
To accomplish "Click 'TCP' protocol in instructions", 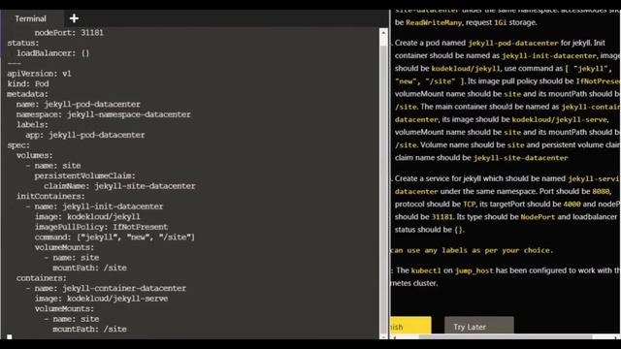I will 469,205.
